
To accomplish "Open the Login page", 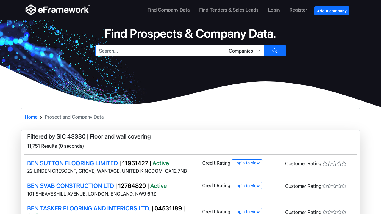I will point(274,10).
